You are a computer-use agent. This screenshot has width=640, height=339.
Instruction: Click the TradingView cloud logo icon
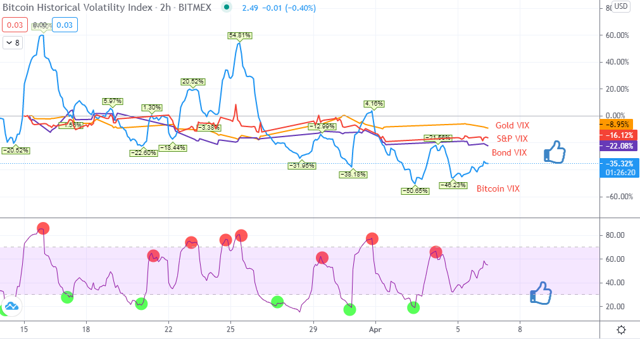click(11, 306)
